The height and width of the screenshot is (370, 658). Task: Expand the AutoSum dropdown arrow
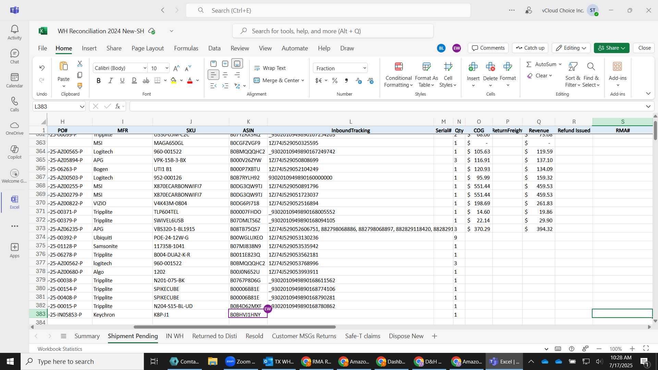[x=560, y=64]
